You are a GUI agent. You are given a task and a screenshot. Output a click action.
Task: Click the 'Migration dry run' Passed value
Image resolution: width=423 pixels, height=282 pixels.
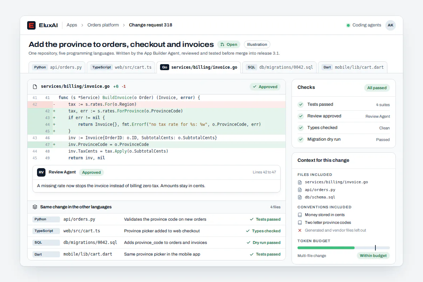click(383, 140)
